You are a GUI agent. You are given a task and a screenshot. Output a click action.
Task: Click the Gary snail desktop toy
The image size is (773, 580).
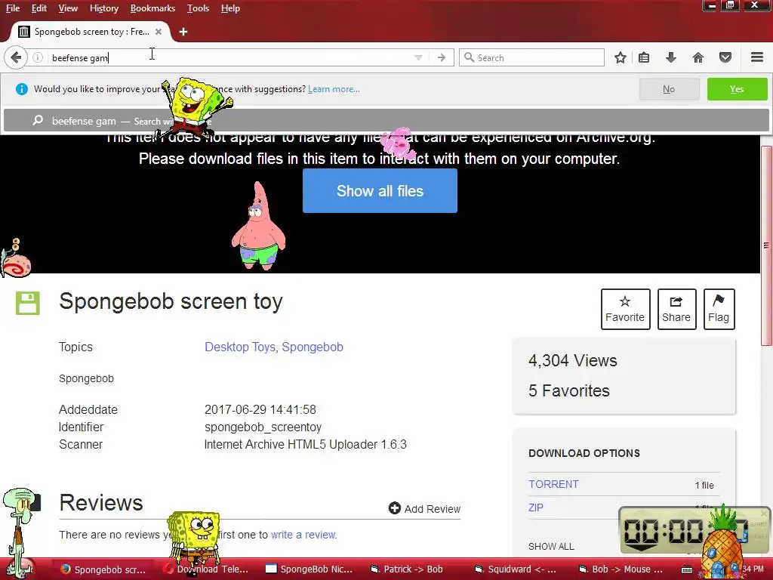(x=15, y=259)
